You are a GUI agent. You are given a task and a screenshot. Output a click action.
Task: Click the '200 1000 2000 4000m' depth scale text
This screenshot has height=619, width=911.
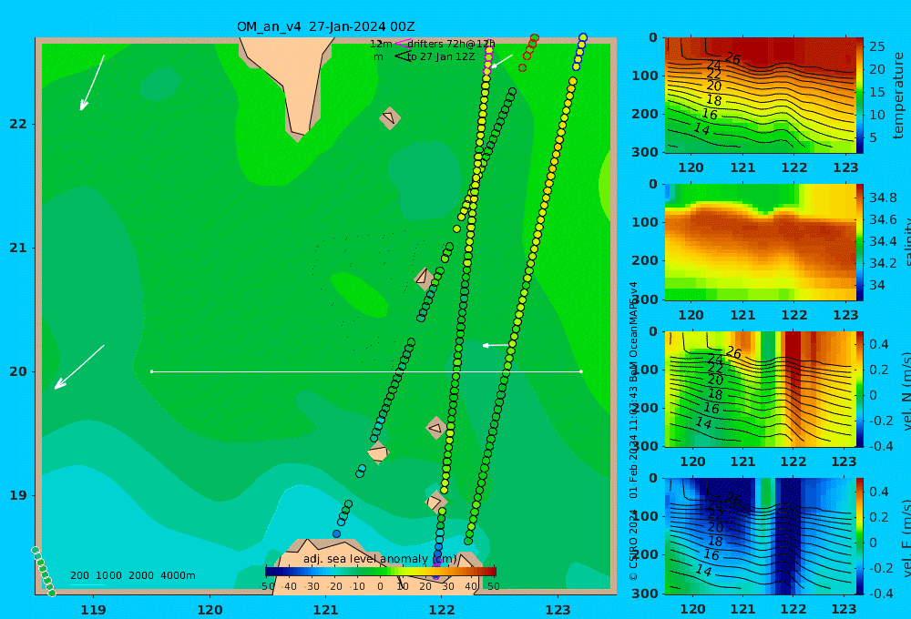pos(132,575)
